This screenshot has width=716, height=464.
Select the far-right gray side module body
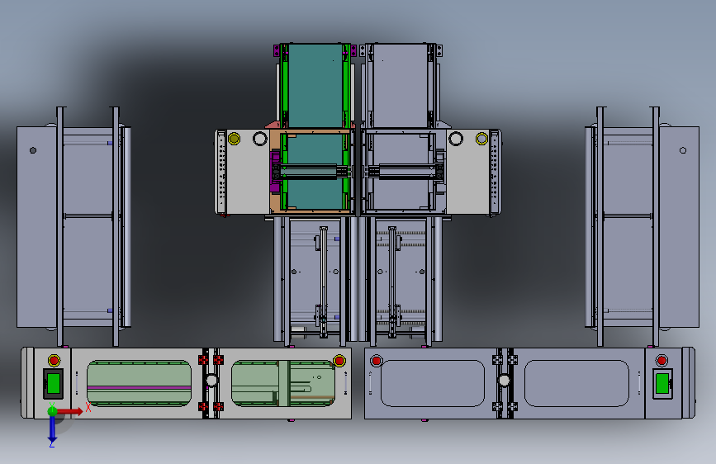coord(679,227)
